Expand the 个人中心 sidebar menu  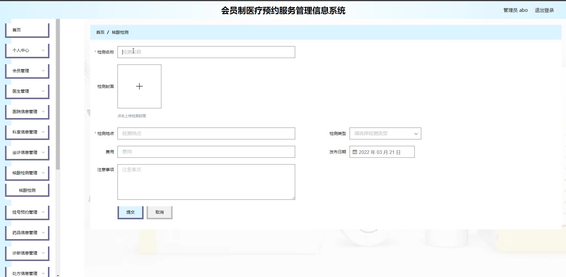pos(27,51)
